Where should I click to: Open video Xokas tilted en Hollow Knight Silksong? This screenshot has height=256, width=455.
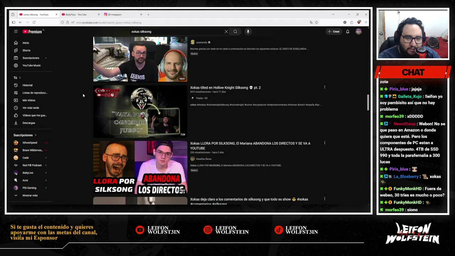(225, 87)
